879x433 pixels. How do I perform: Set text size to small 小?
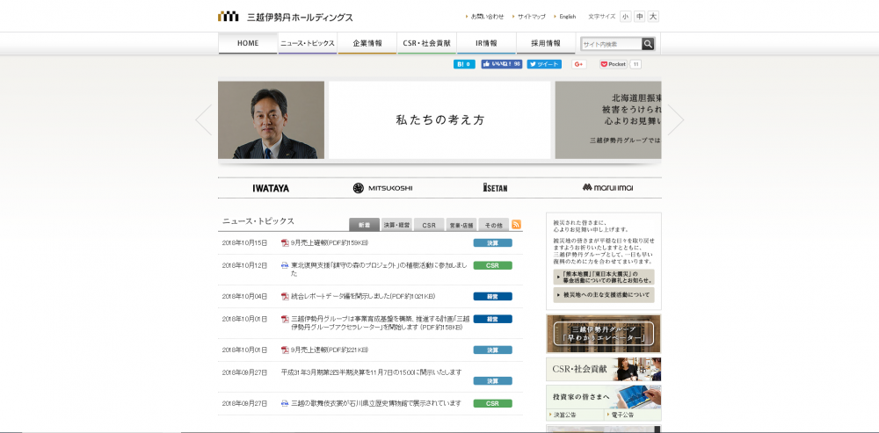tap(625, 17)
